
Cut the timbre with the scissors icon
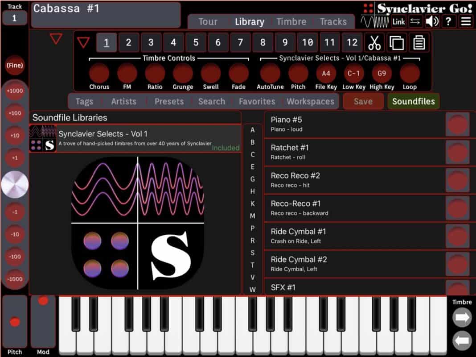(x=375, y=42)
